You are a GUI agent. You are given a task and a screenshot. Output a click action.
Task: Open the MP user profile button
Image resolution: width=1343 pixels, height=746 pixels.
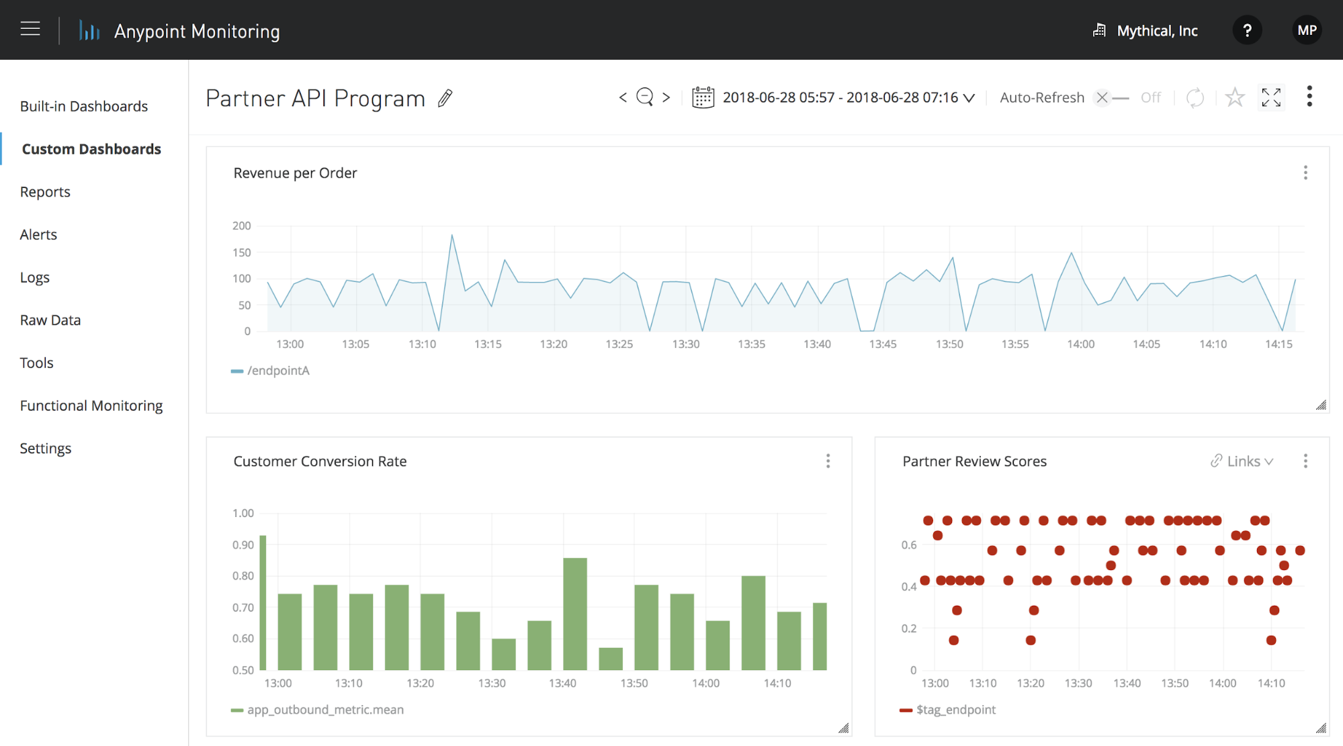tap(1306, 30)
